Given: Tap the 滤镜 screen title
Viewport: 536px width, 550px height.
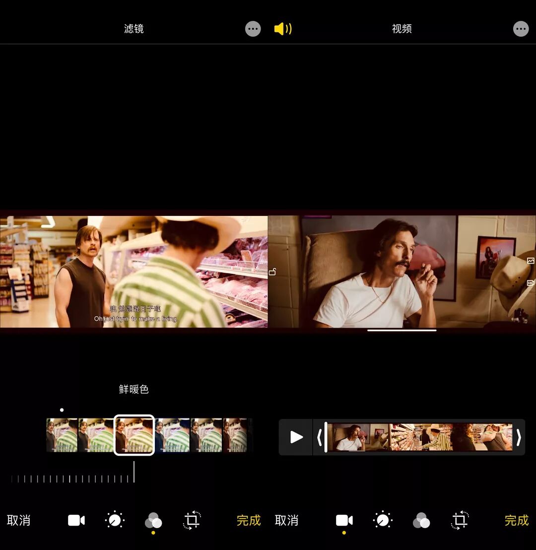Looking at the screenshot, I should pyautogui.click(x=134, y=29).
